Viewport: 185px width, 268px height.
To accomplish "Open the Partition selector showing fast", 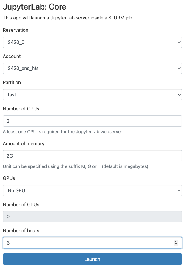I will (90, 95).
